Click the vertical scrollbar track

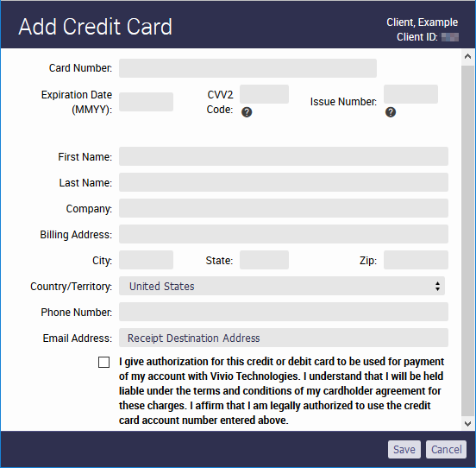(467, 240)
